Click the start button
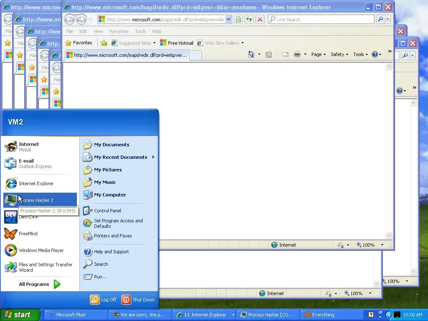This screenshot has height=321, width=428. (20, 315)
